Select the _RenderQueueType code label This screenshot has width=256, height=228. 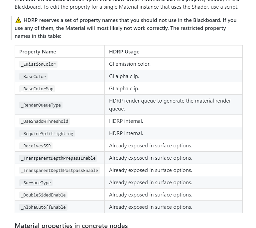click(41, 105)
